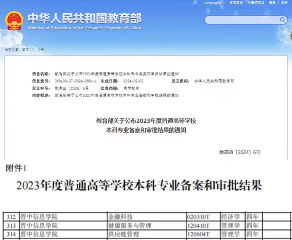Click the national emblem logo

14,21
